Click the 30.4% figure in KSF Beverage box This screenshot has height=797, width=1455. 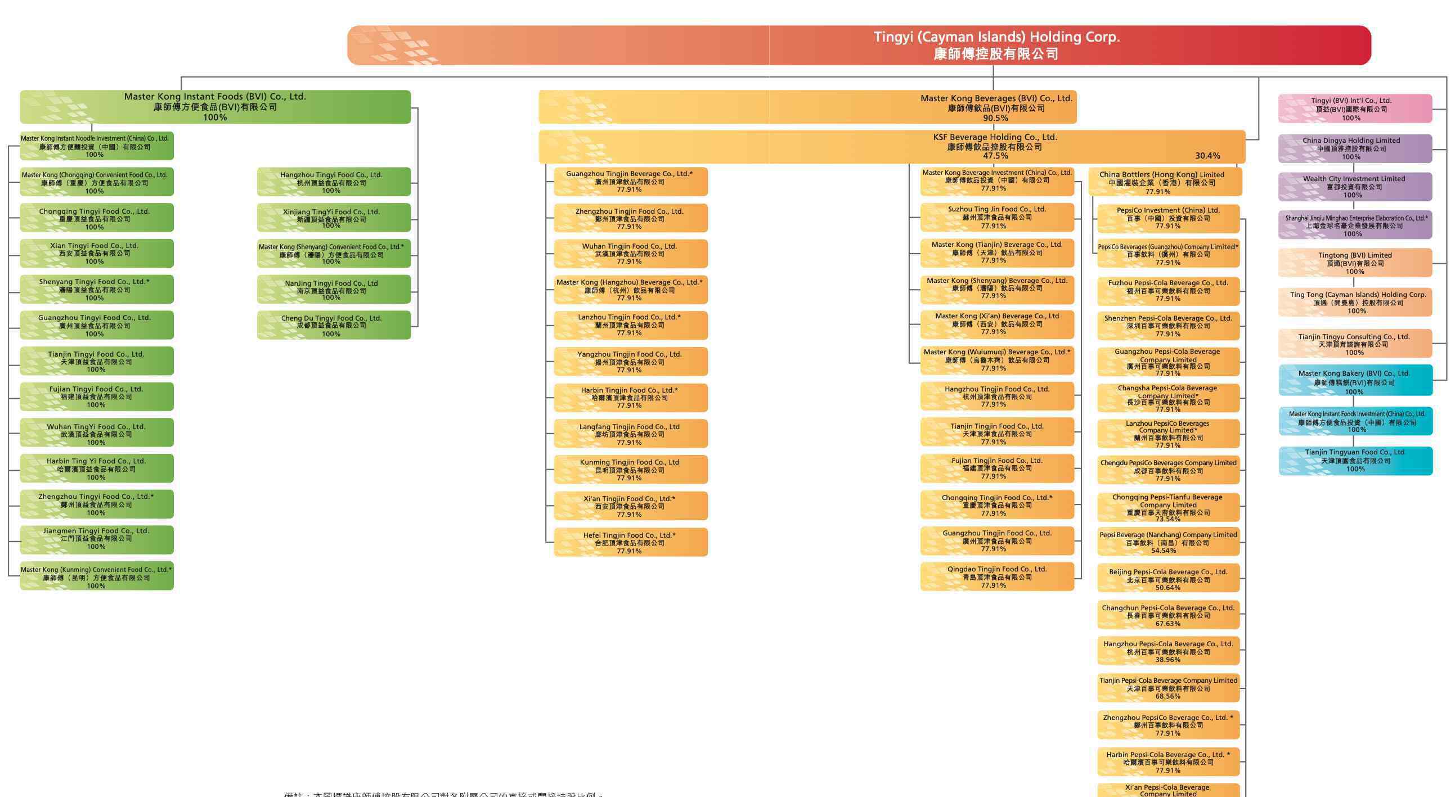coord(1207,156)
